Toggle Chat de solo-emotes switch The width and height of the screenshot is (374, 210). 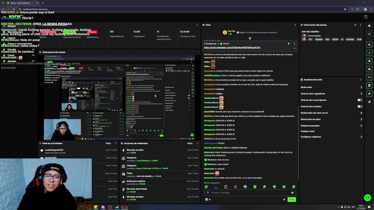360,106
